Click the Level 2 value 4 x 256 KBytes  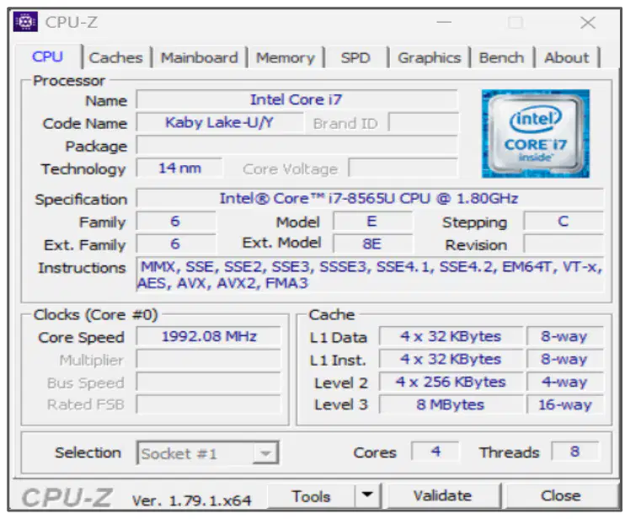[451, 382]
